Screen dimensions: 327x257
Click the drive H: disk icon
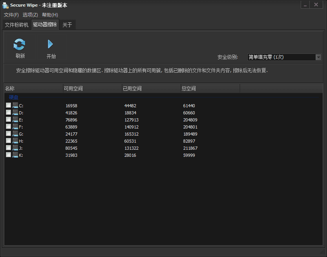coord(15,141)
